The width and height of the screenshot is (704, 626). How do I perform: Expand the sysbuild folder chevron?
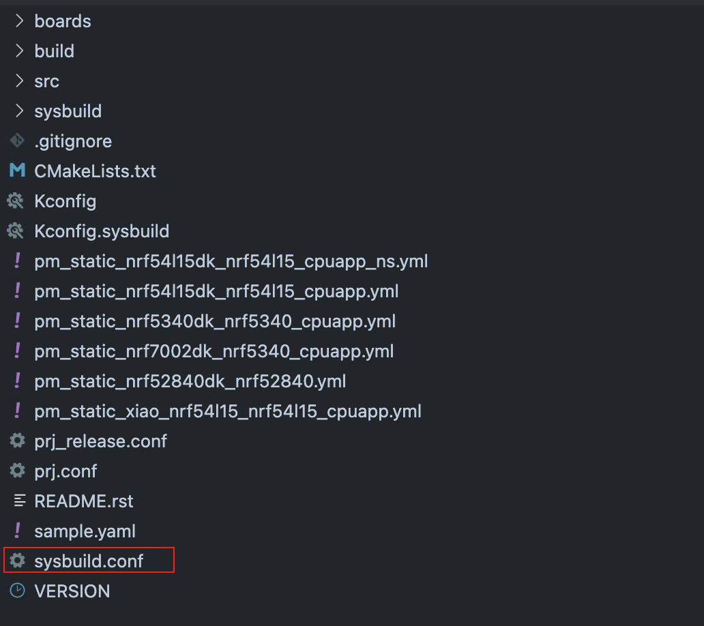[x=19, y=111]
